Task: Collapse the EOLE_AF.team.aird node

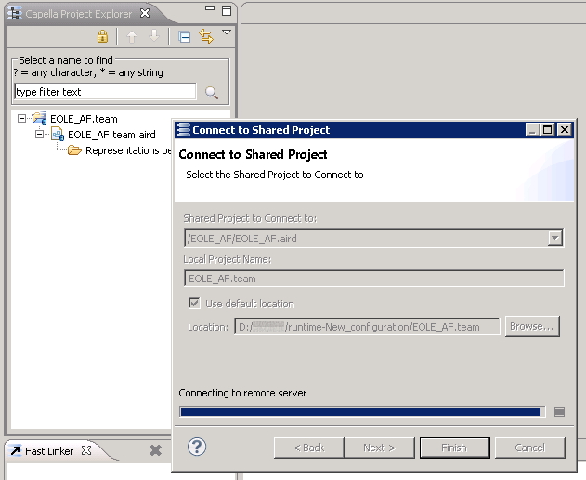Action: click(40, 135)
